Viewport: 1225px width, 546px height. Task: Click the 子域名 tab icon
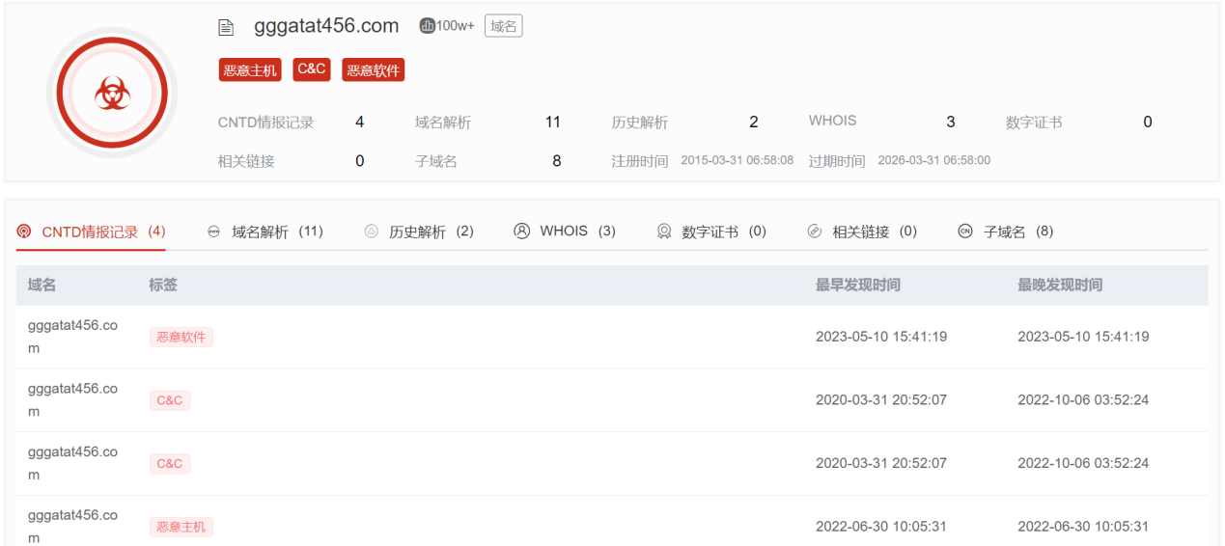pos(965,232)
